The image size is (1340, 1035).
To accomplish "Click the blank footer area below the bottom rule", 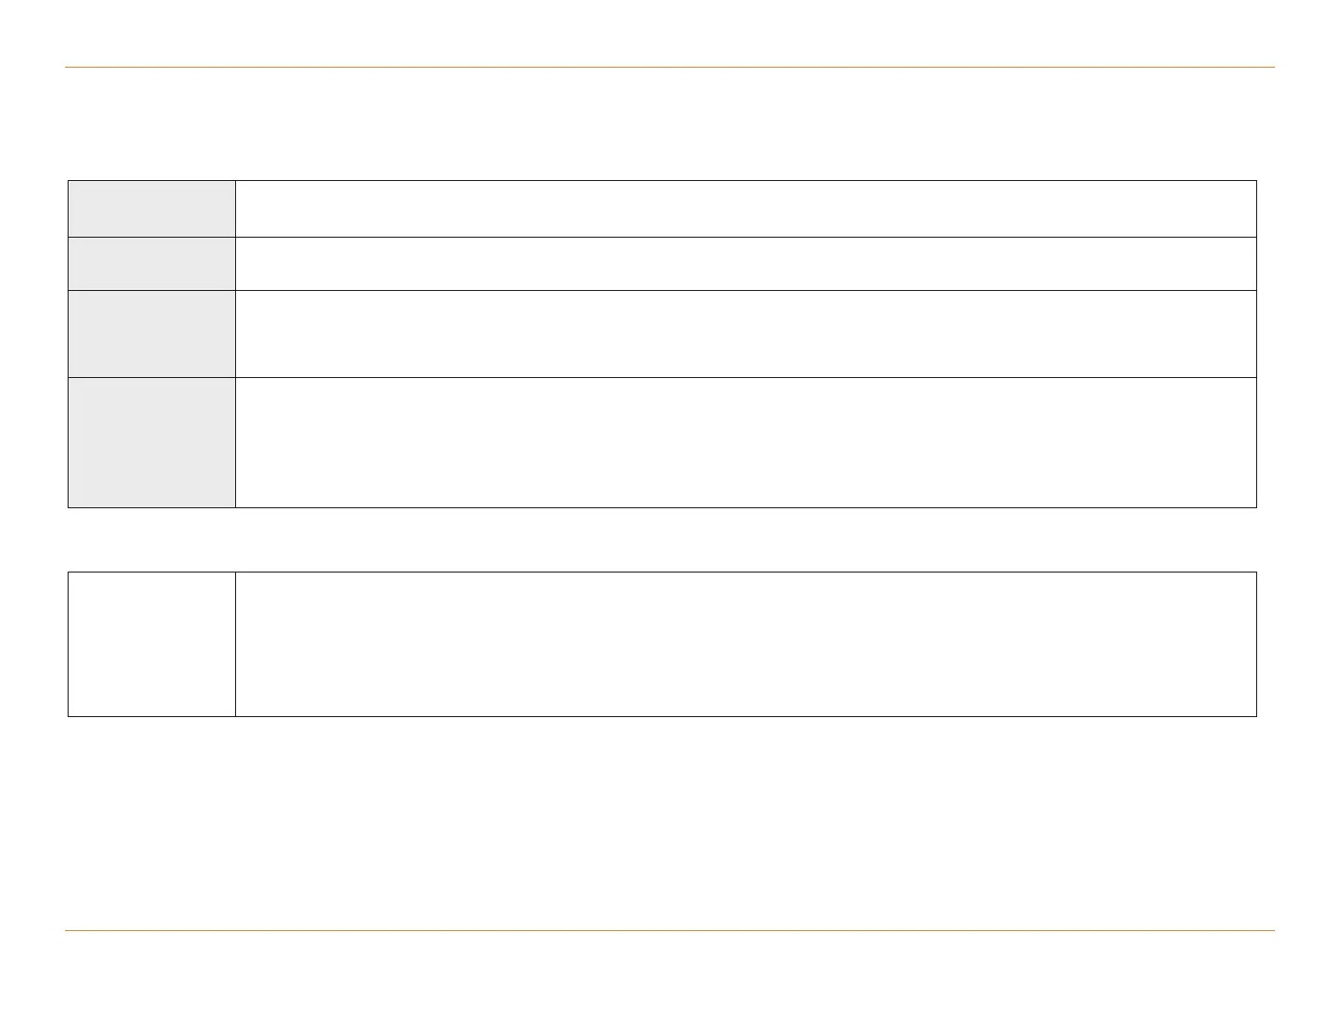I will click(x=670, y=981).
